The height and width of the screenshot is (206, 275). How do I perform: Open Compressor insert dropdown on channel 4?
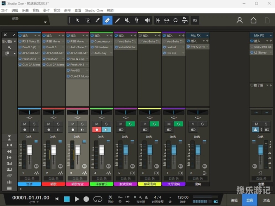click(x=111, y=42)
